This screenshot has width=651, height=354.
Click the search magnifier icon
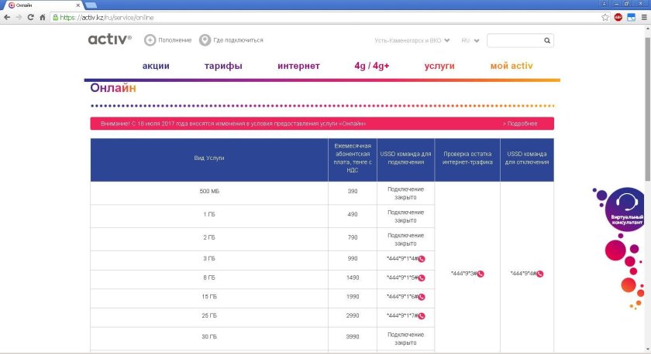coord(547,40)
